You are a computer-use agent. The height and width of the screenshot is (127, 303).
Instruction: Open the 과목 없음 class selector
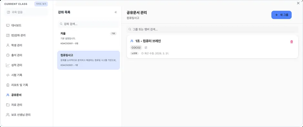coord(26,12)
